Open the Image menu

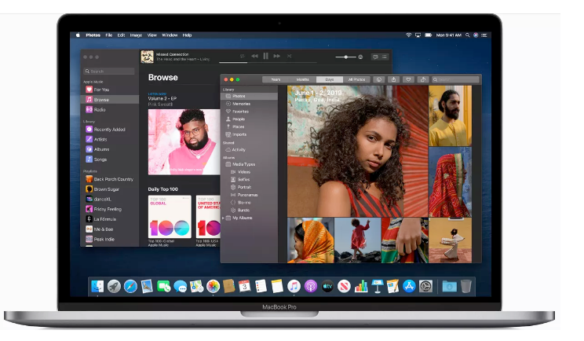[136, 35]
